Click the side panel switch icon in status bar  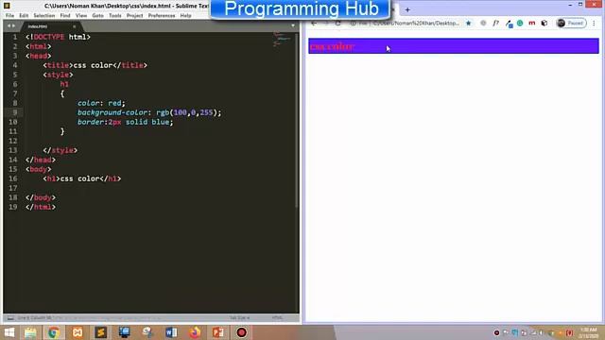(x=10, y=318)
